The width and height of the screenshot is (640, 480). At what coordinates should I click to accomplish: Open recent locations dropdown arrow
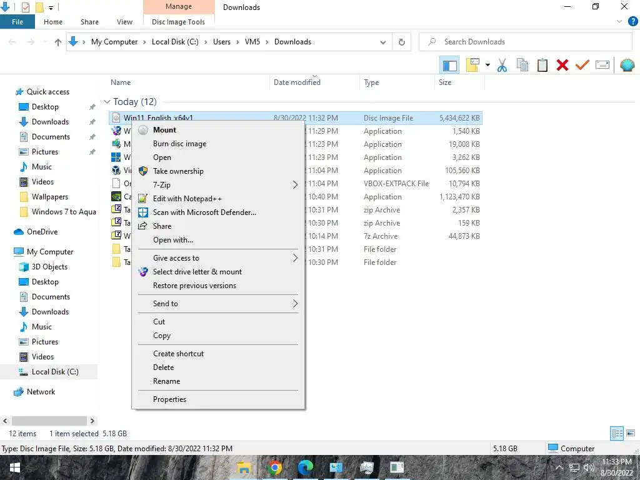[x=45, y=42]
